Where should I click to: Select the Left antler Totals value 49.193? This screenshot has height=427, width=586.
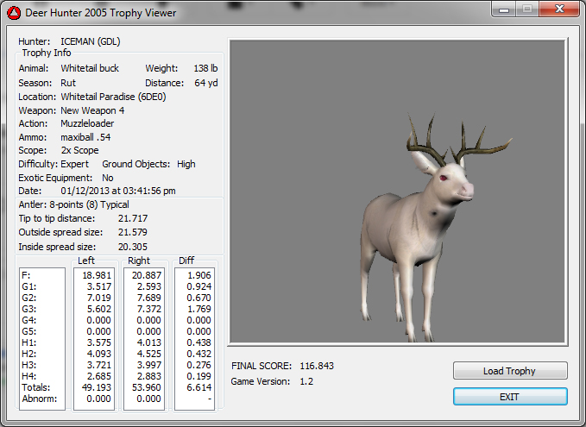coord(96,386)
